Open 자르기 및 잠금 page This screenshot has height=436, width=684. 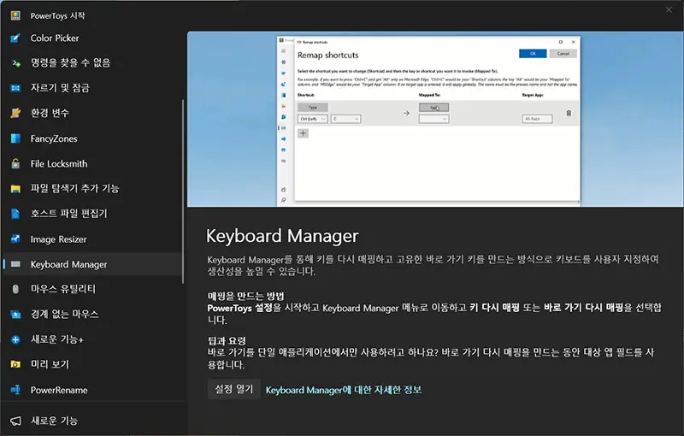[x=92, y=88]
